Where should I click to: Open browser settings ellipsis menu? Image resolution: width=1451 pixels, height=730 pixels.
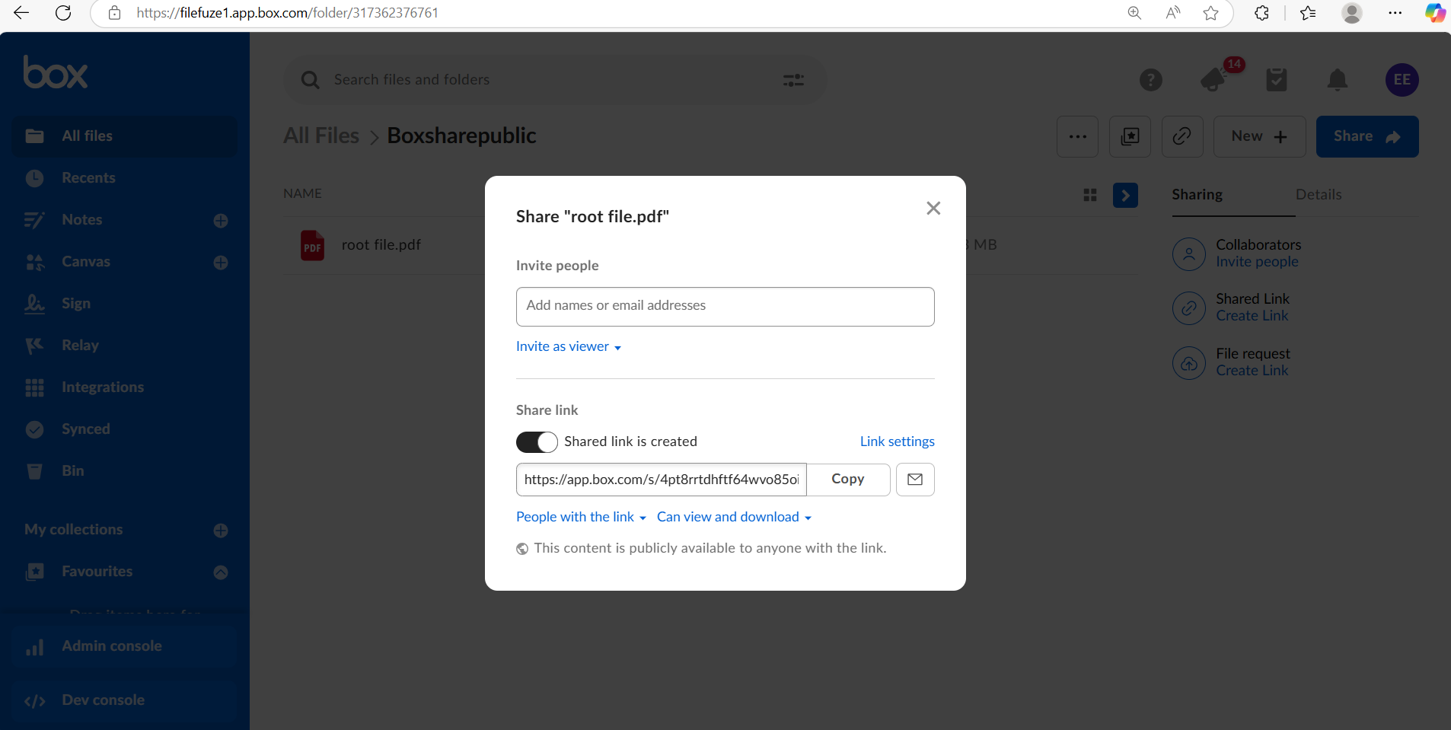point(1395,13)
